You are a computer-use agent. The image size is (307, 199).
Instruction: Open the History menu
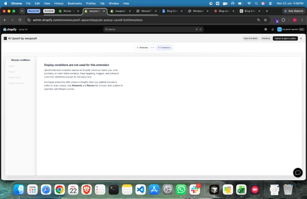(59, 3)
